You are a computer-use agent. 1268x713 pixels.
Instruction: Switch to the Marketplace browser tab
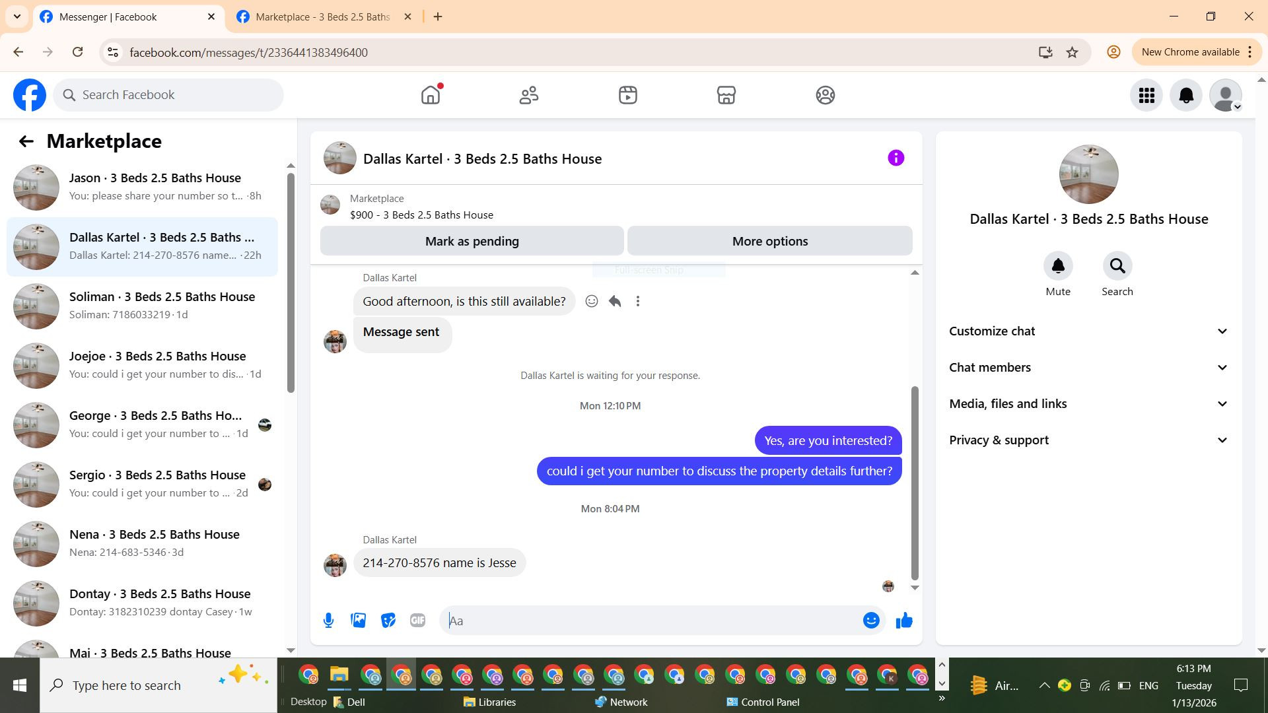pos(322,17)
